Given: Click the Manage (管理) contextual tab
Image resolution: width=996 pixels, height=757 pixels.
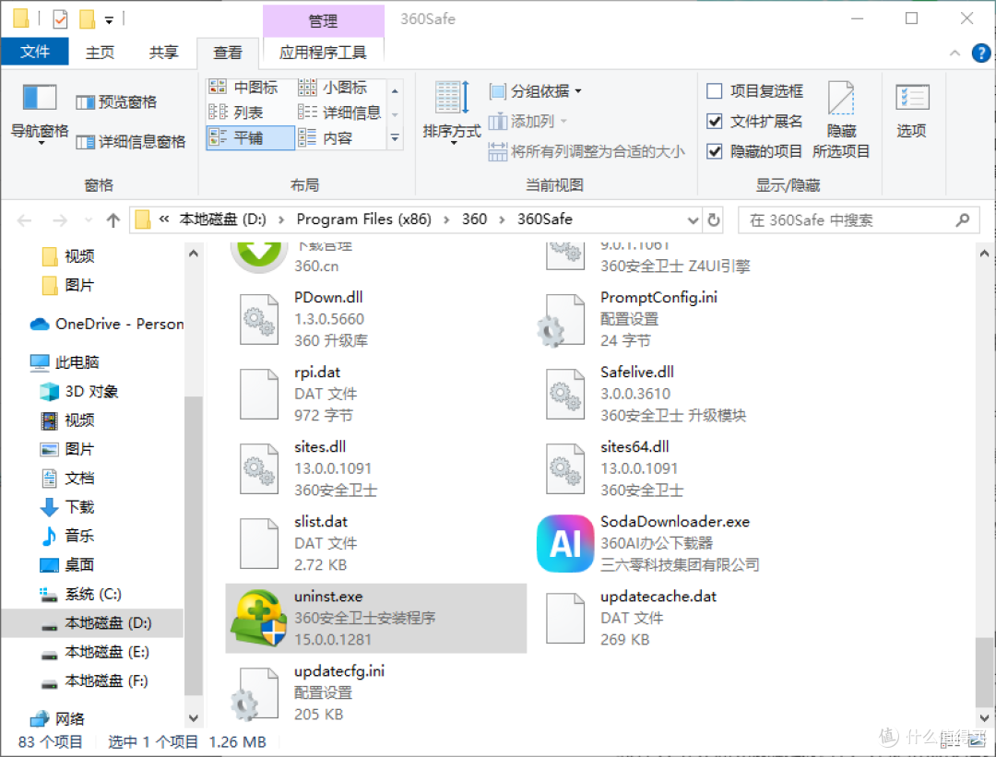Looking at the screenshot, I should point(324,21).
